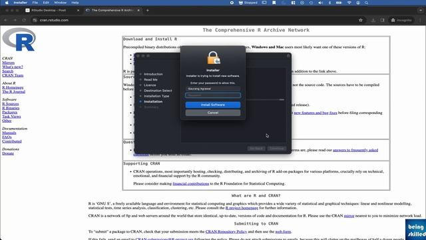Open the Donate link

pos(8,153)
